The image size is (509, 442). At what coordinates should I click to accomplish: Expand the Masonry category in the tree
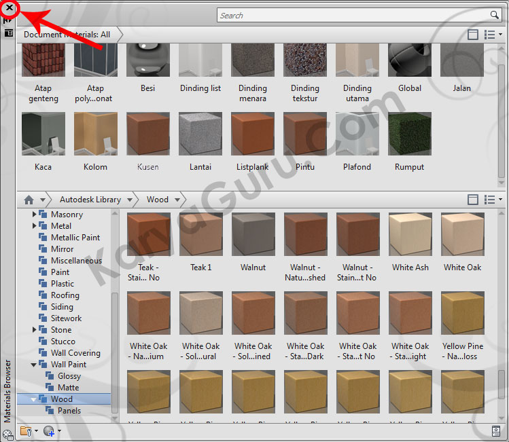[x=35, y=215]
